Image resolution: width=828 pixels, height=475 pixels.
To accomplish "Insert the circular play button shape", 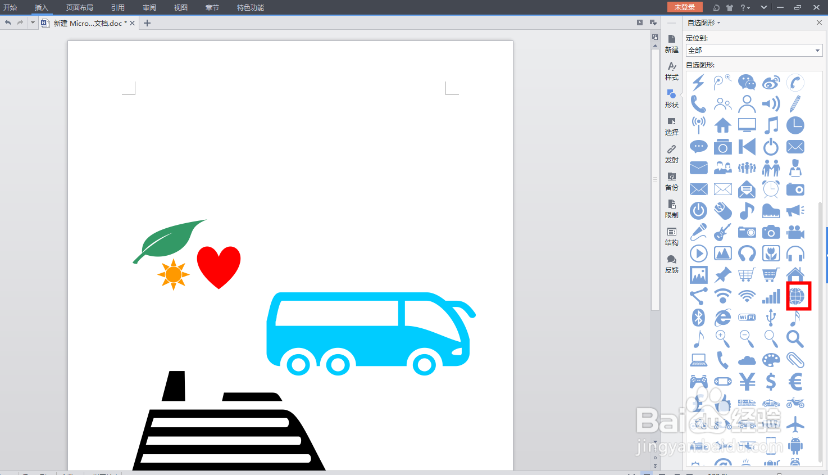I will tap(698, 254).
